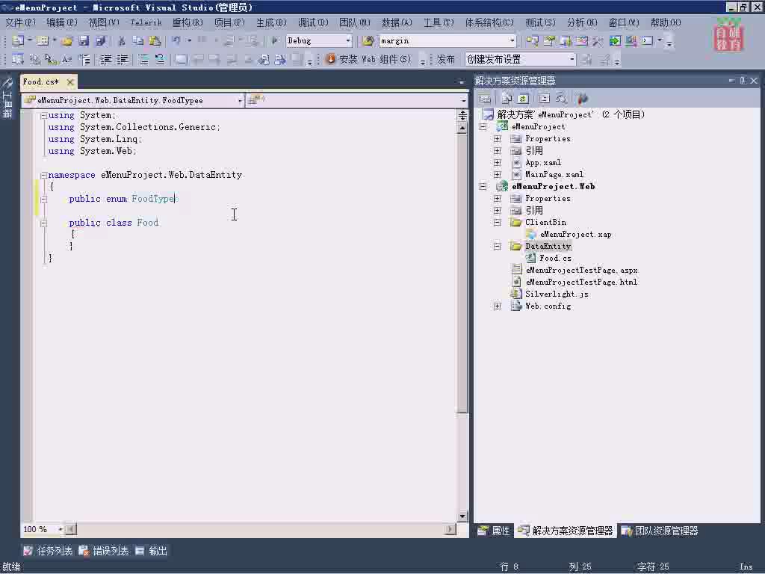Screen dimensions: 765x574
Task: Select Silverlight.js in Solution Explorer
Action: point(557,294)
